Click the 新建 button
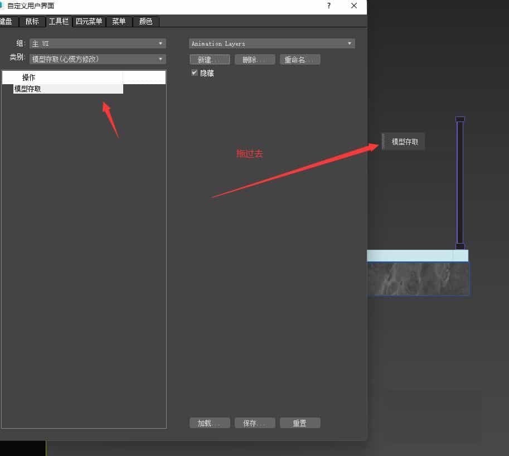 click(210, 60)
